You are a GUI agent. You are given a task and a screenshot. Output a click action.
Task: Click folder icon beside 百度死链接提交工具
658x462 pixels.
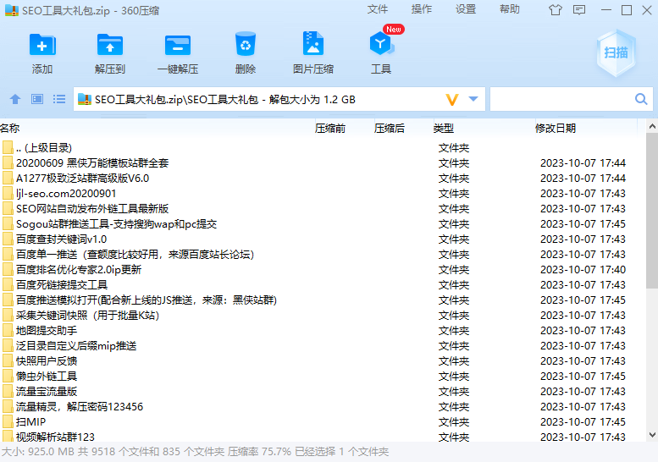[8, 284]
